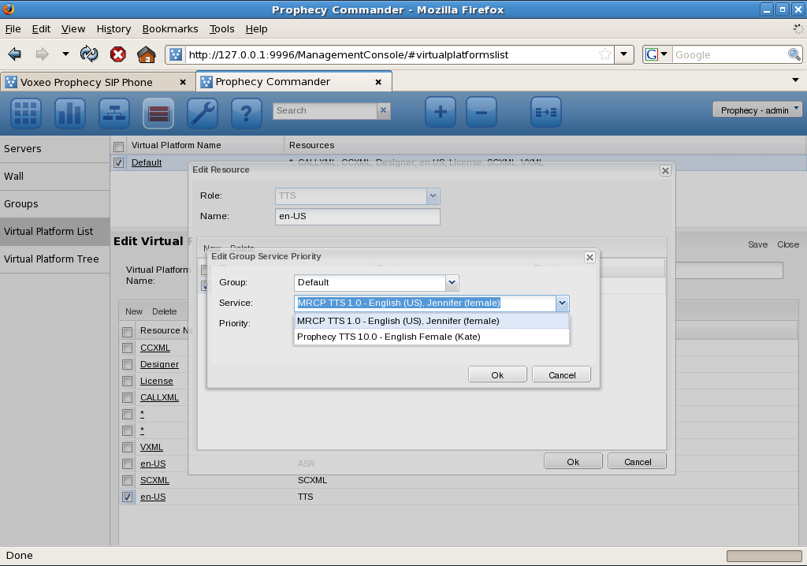Check the VXML resource checkbox
Viewport: 807px width, 566px height.
[x=127, y=448]
